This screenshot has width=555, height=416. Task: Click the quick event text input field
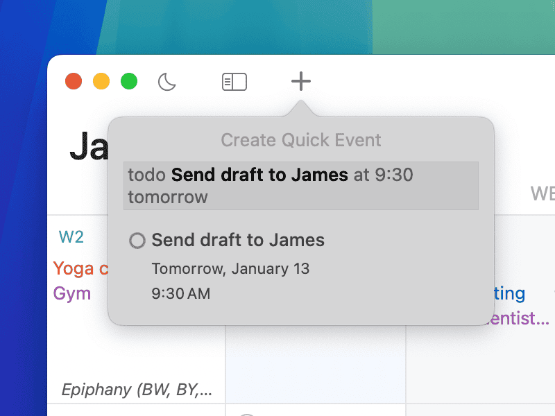301,186
